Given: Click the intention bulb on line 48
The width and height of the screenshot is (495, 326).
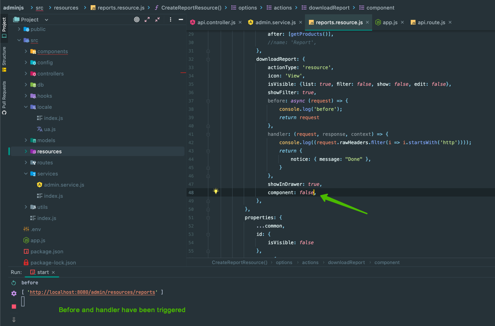Looking at the screenshot, I should (215, 191).
